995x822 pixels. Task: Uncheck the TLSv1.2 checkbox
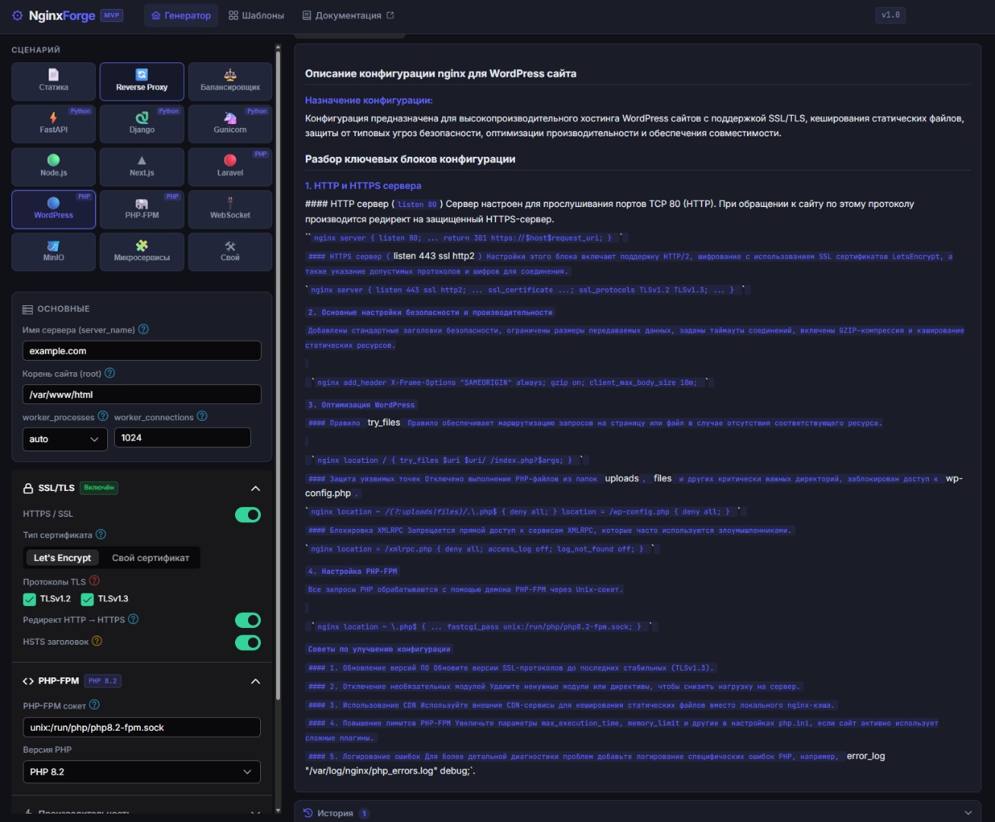[30, 599]
